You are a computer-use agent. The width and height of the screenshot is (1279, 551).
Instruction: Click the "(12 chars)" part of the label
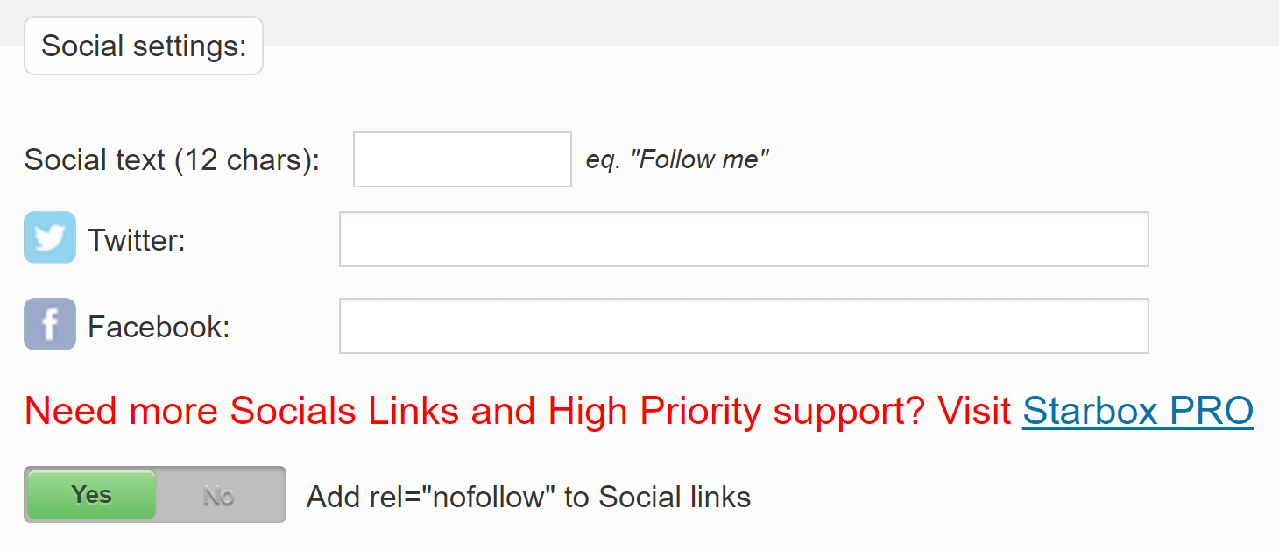point(247,160)
